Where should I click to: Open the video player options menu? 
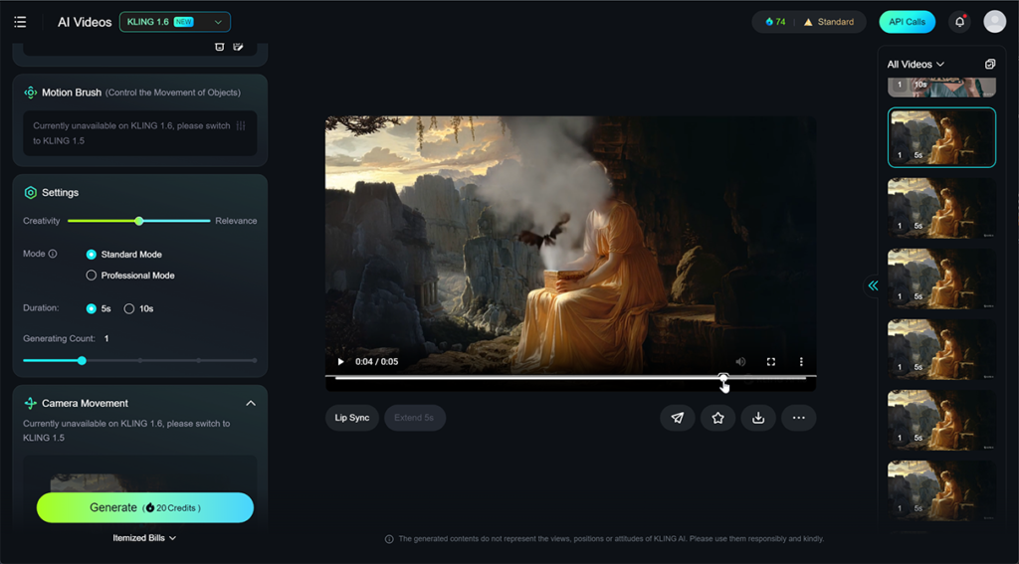(x=801, y=362)
